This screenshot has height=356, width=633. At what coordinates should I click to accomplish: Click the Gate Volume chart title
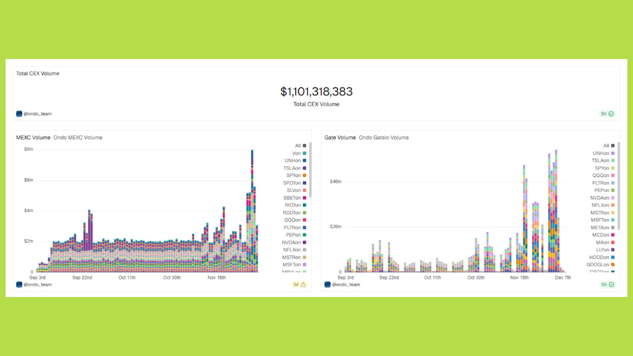pos(340,137)
